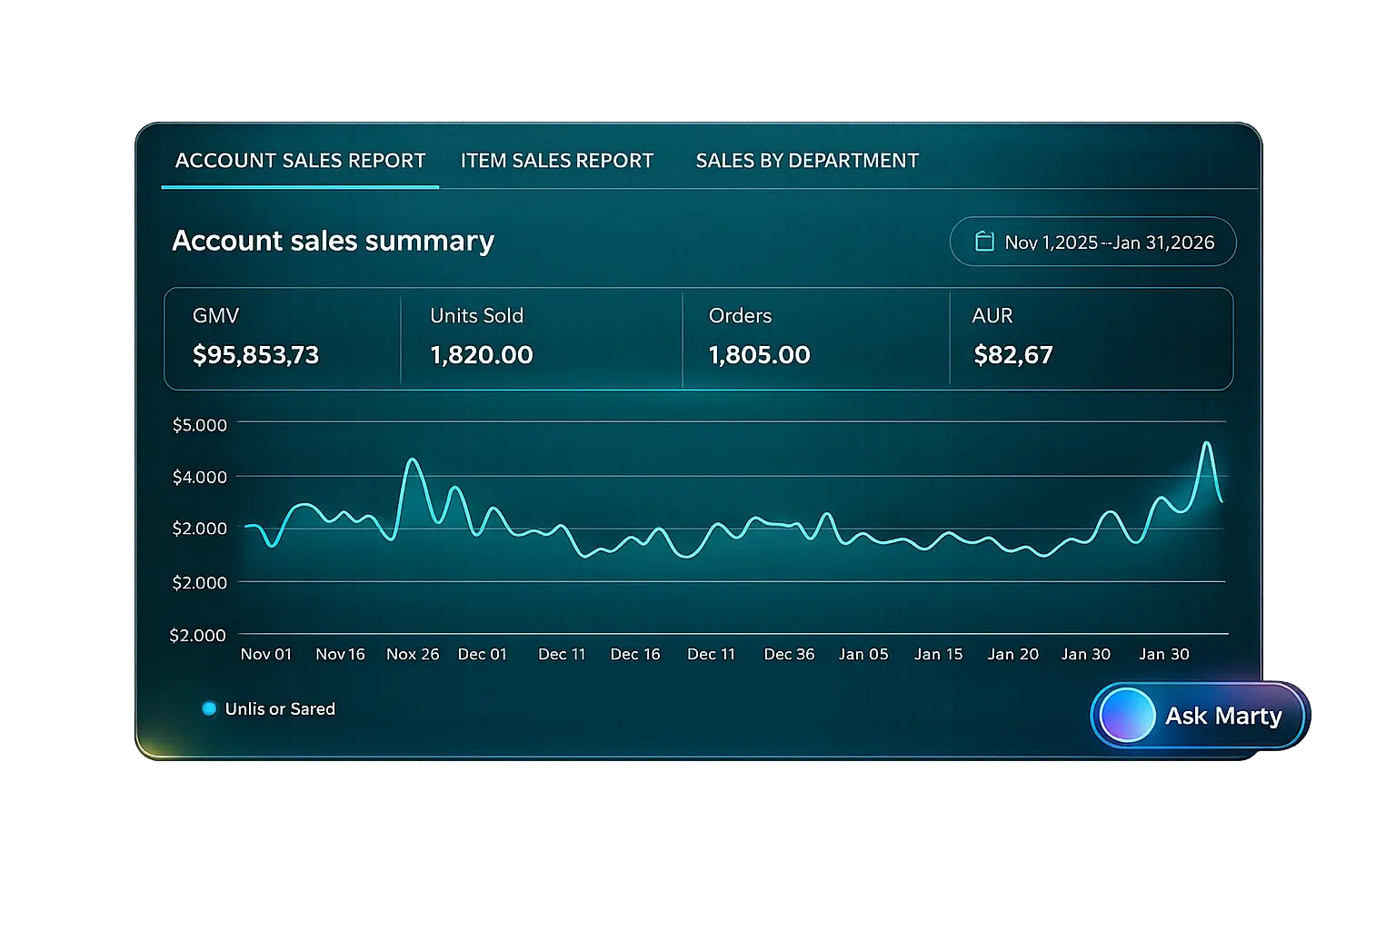Select the Account Sales Report tab

(300, 161)
